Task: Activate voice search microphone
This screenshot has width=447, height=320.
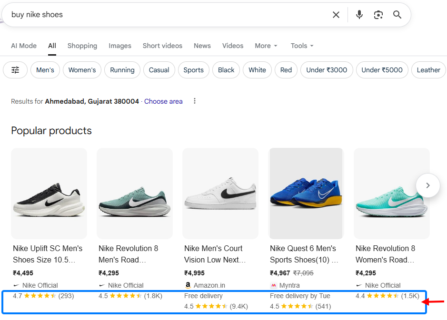Action: tap(359, 14)
